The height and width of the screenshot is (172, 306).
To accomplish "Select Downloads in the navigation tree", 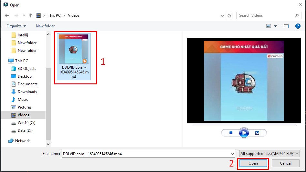I will point(27,92).
